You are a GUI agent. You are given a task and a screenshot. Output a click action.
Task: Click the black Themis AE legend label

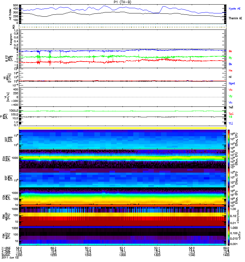tap(235, 18)
